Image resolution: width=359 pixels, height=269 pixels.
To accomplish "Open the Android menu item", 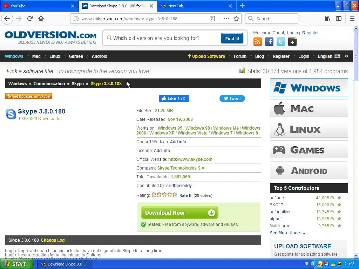I will pyautogui.click(x=99, y=56).
